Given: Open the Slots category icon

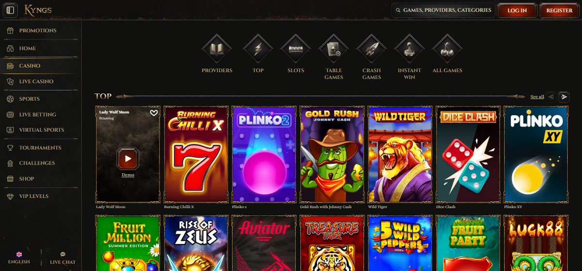Looking at the screenshot, I should pos(296,49).
